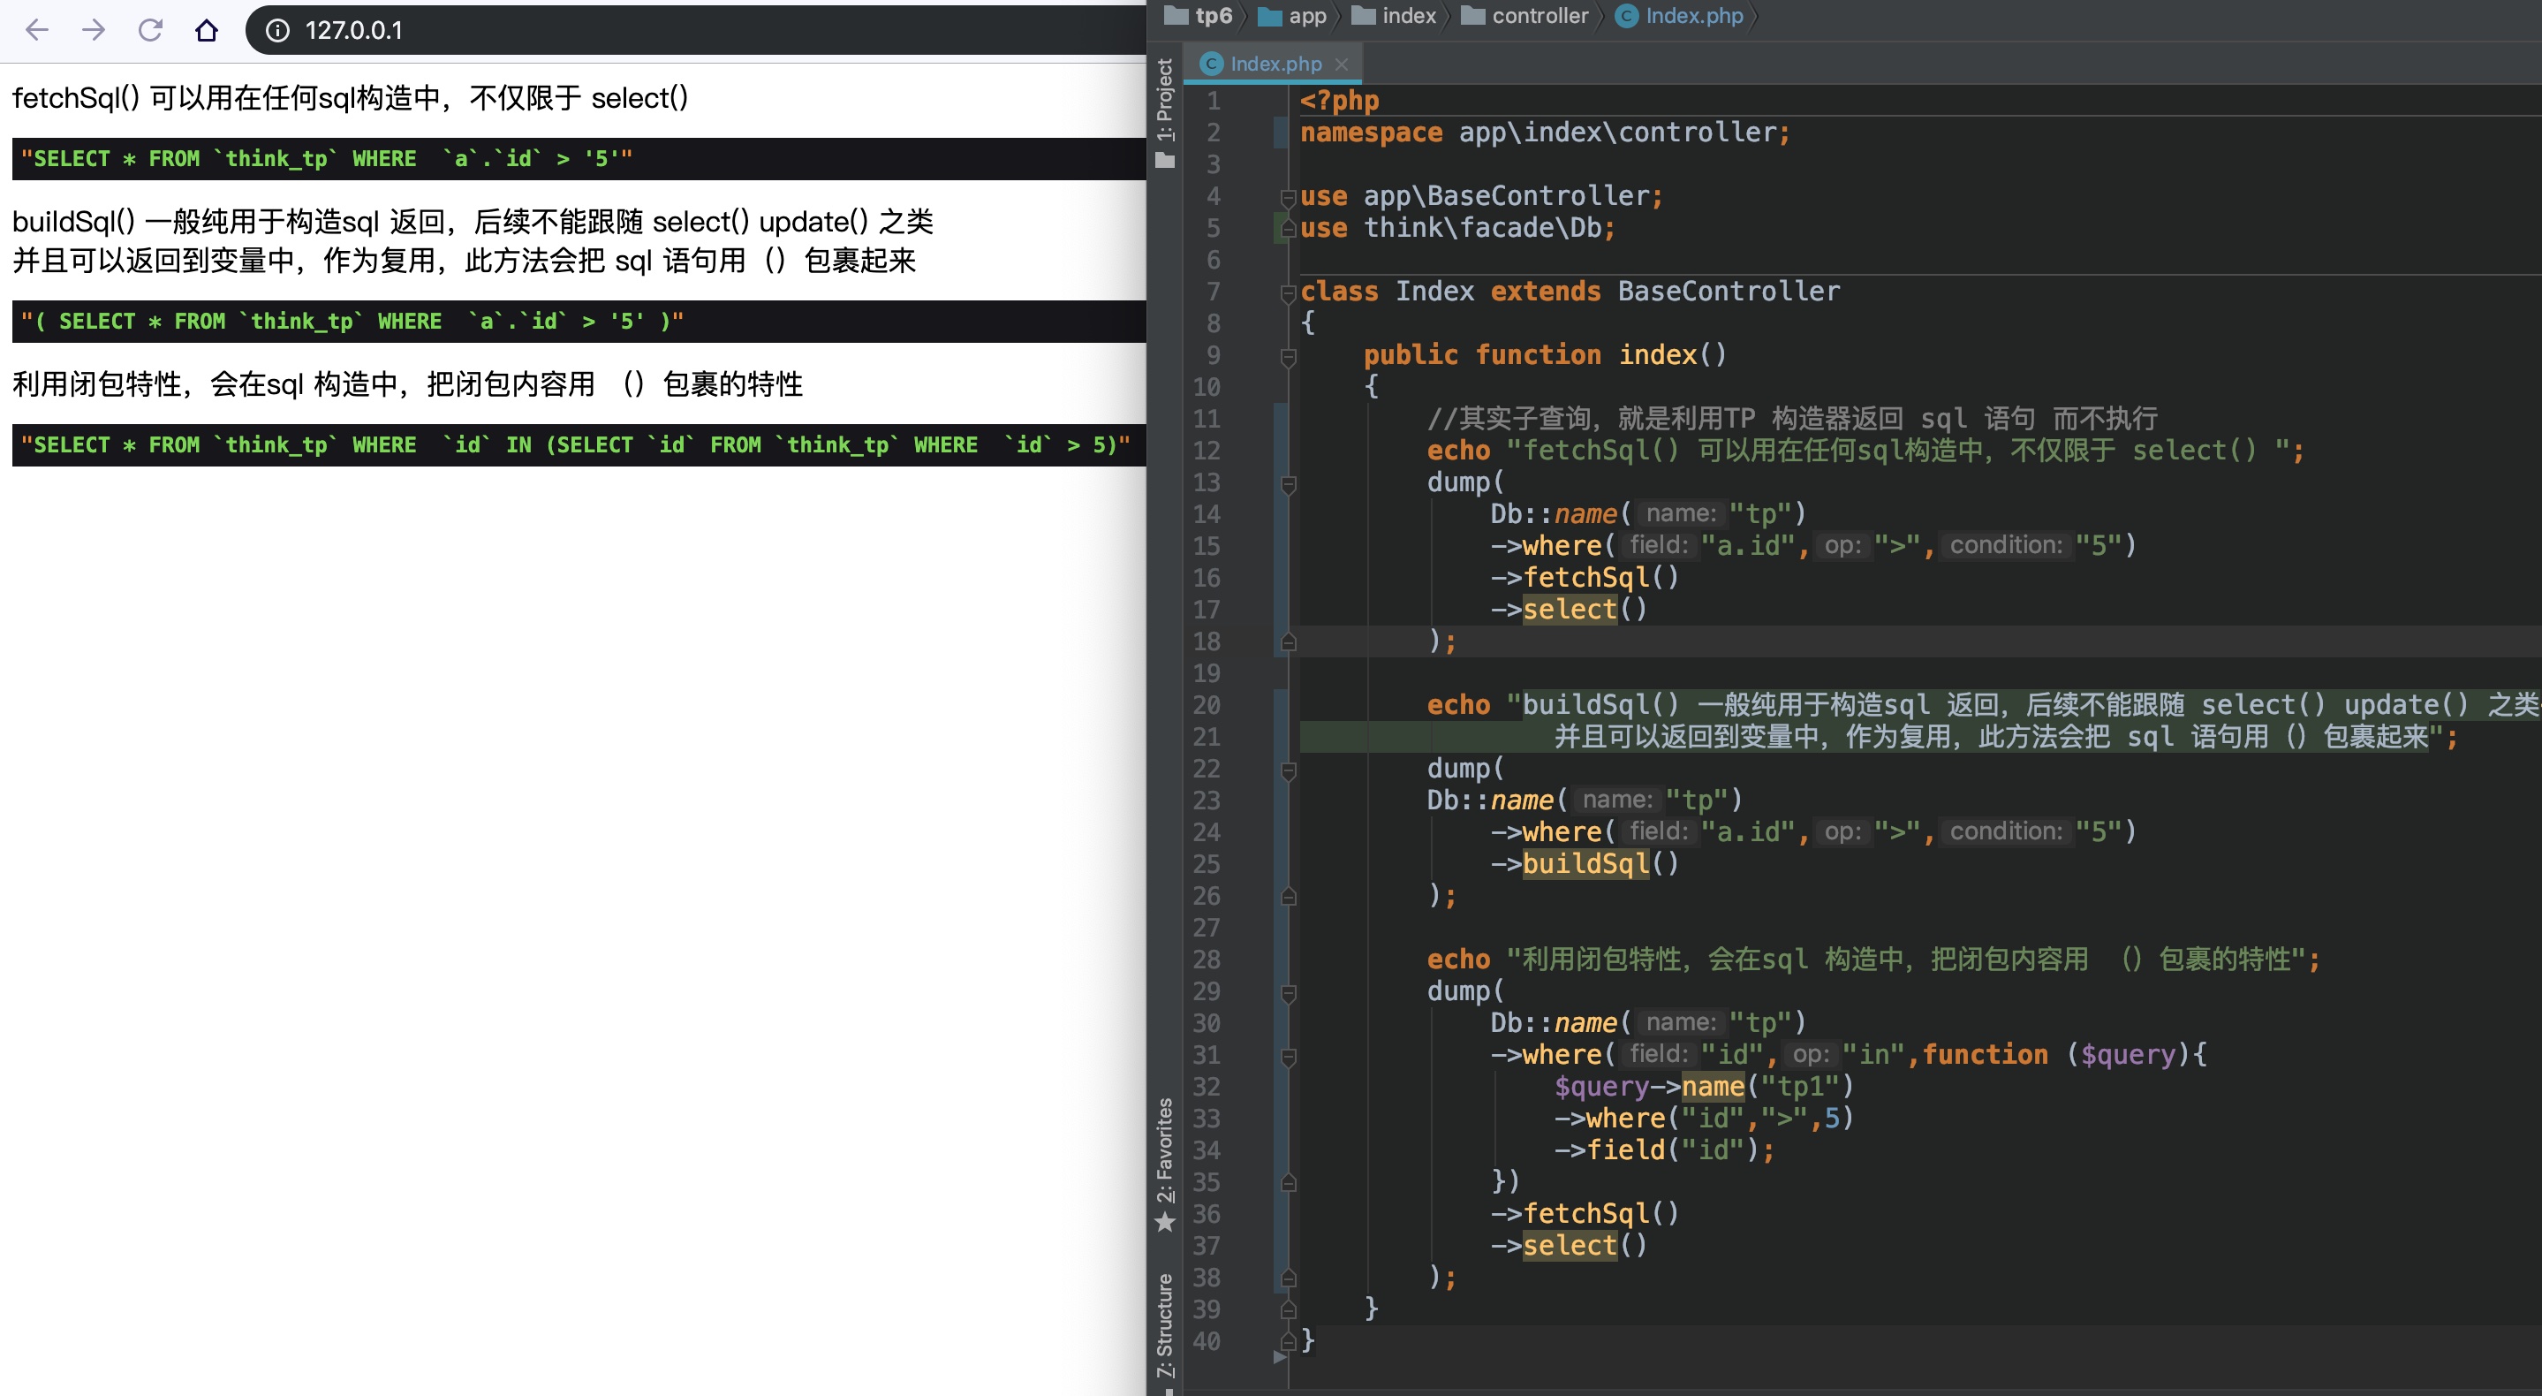This screenshot has height=1396, width=2542.
Task: Click the <?php opening tag
Action: click(x=1339, y=101)
